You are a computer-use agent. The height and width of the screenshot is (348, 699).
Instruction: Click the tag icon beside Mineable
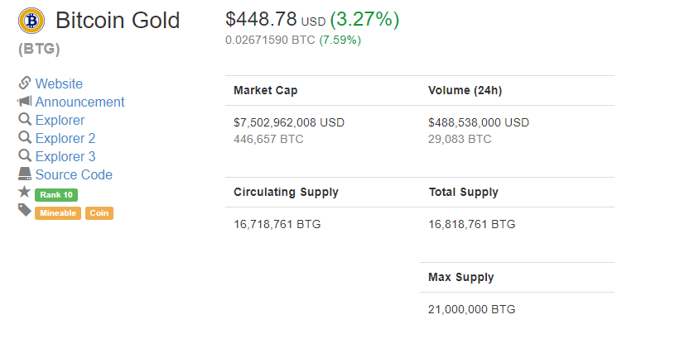coord(25,210)
